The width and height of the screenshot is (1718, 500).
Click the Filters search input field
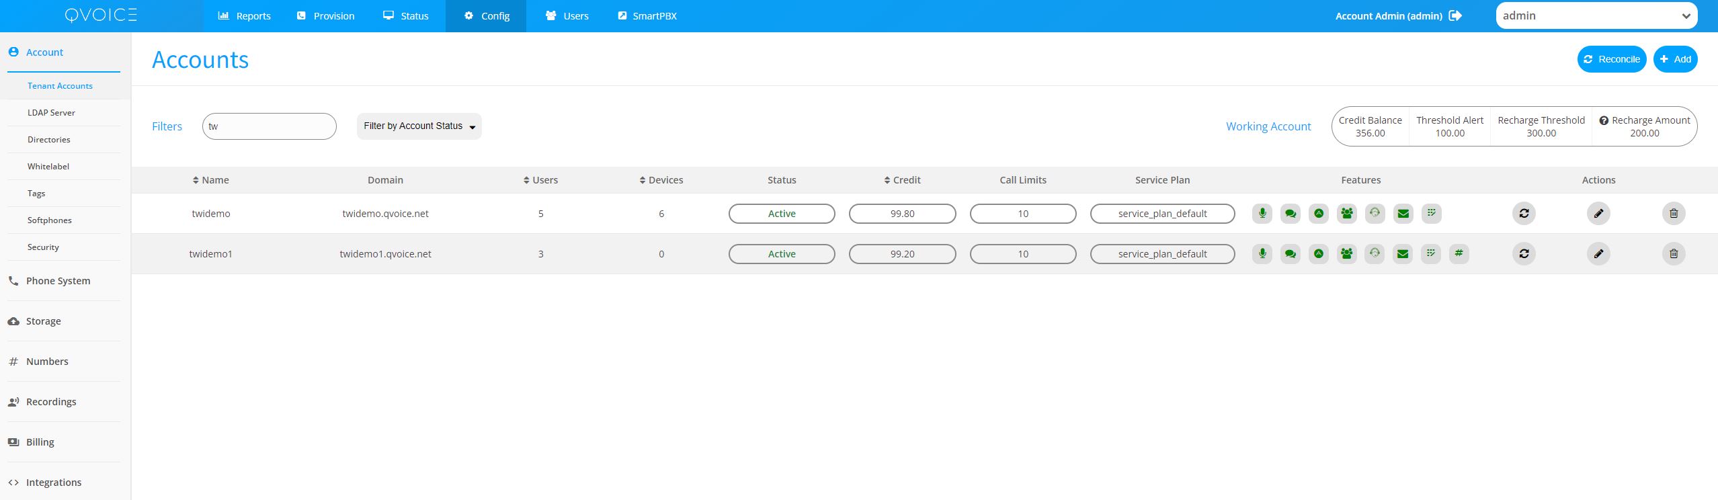[269, 126]
